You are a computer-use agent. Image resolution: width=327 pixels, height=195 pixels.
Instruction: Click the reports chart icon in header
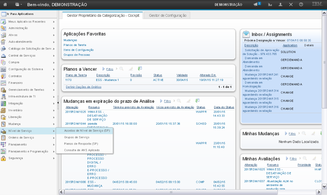[x=270, y=4]
